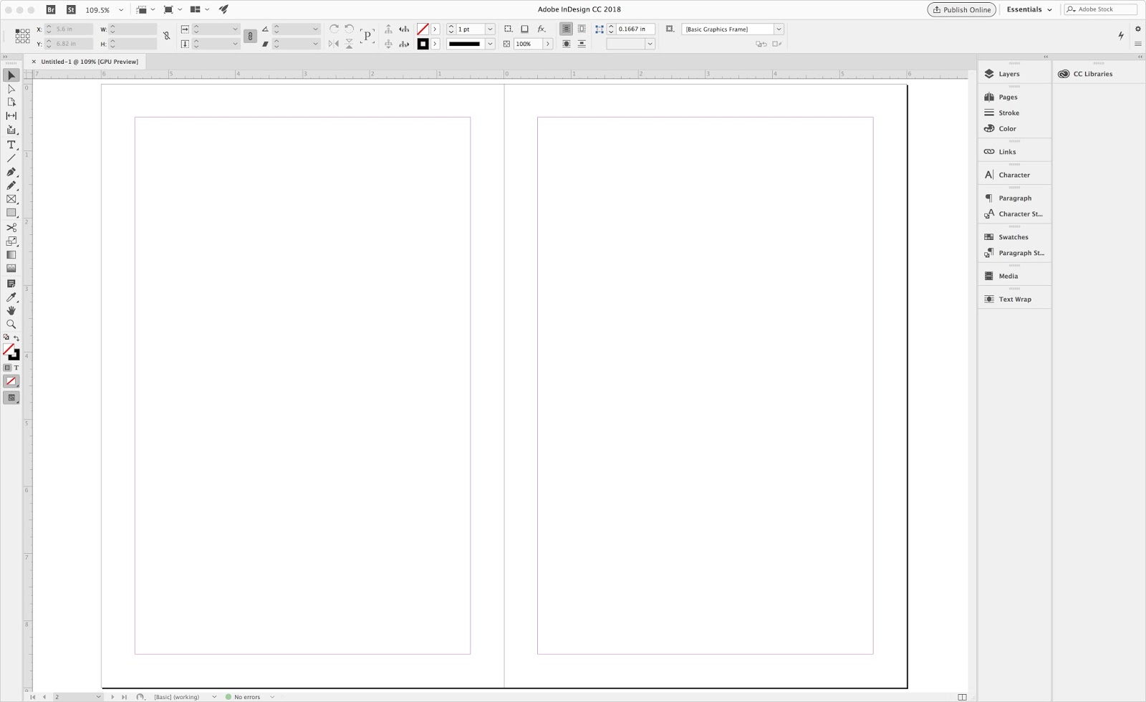Viewport: 1146px width, 702px height.
Task: Launch Adobe Bridge from the toolbar
Action: point(50,9)
